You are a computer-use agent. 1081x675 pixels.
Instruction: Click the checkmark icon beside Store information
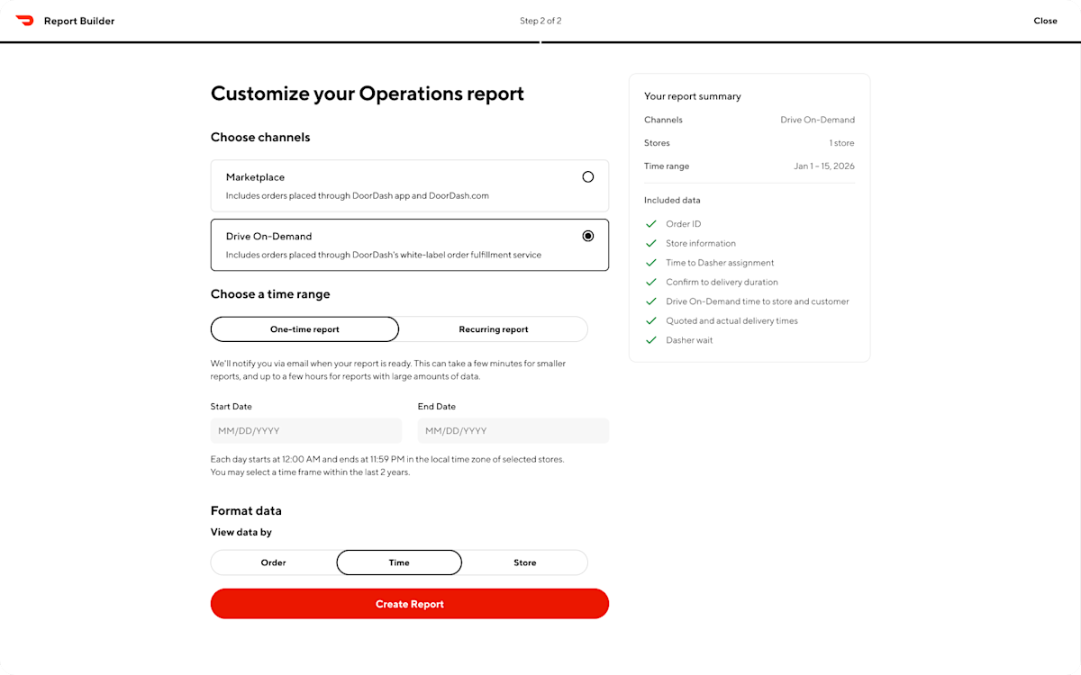click(650, 243)
